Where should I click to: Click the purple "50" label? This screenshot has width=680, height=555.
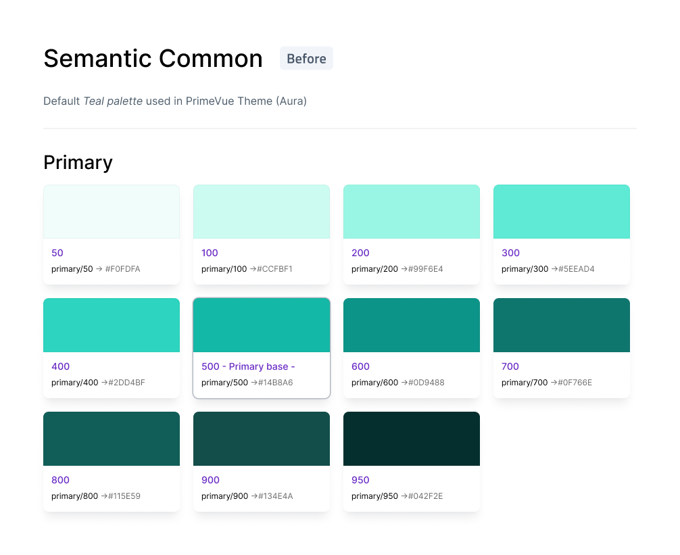57,253
